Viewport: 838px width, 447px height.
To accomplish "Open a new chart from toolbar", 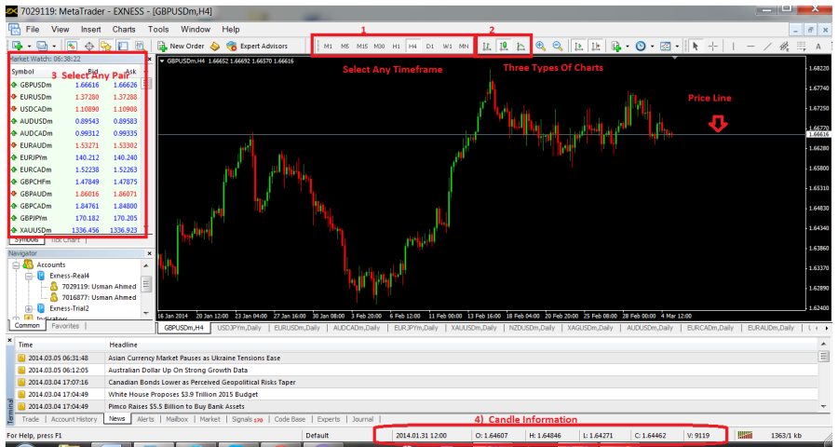I will coord(17,46).
